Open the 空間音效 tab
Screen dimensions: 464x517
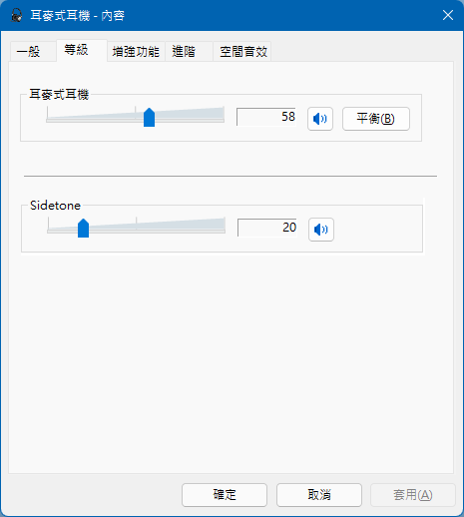242,52
